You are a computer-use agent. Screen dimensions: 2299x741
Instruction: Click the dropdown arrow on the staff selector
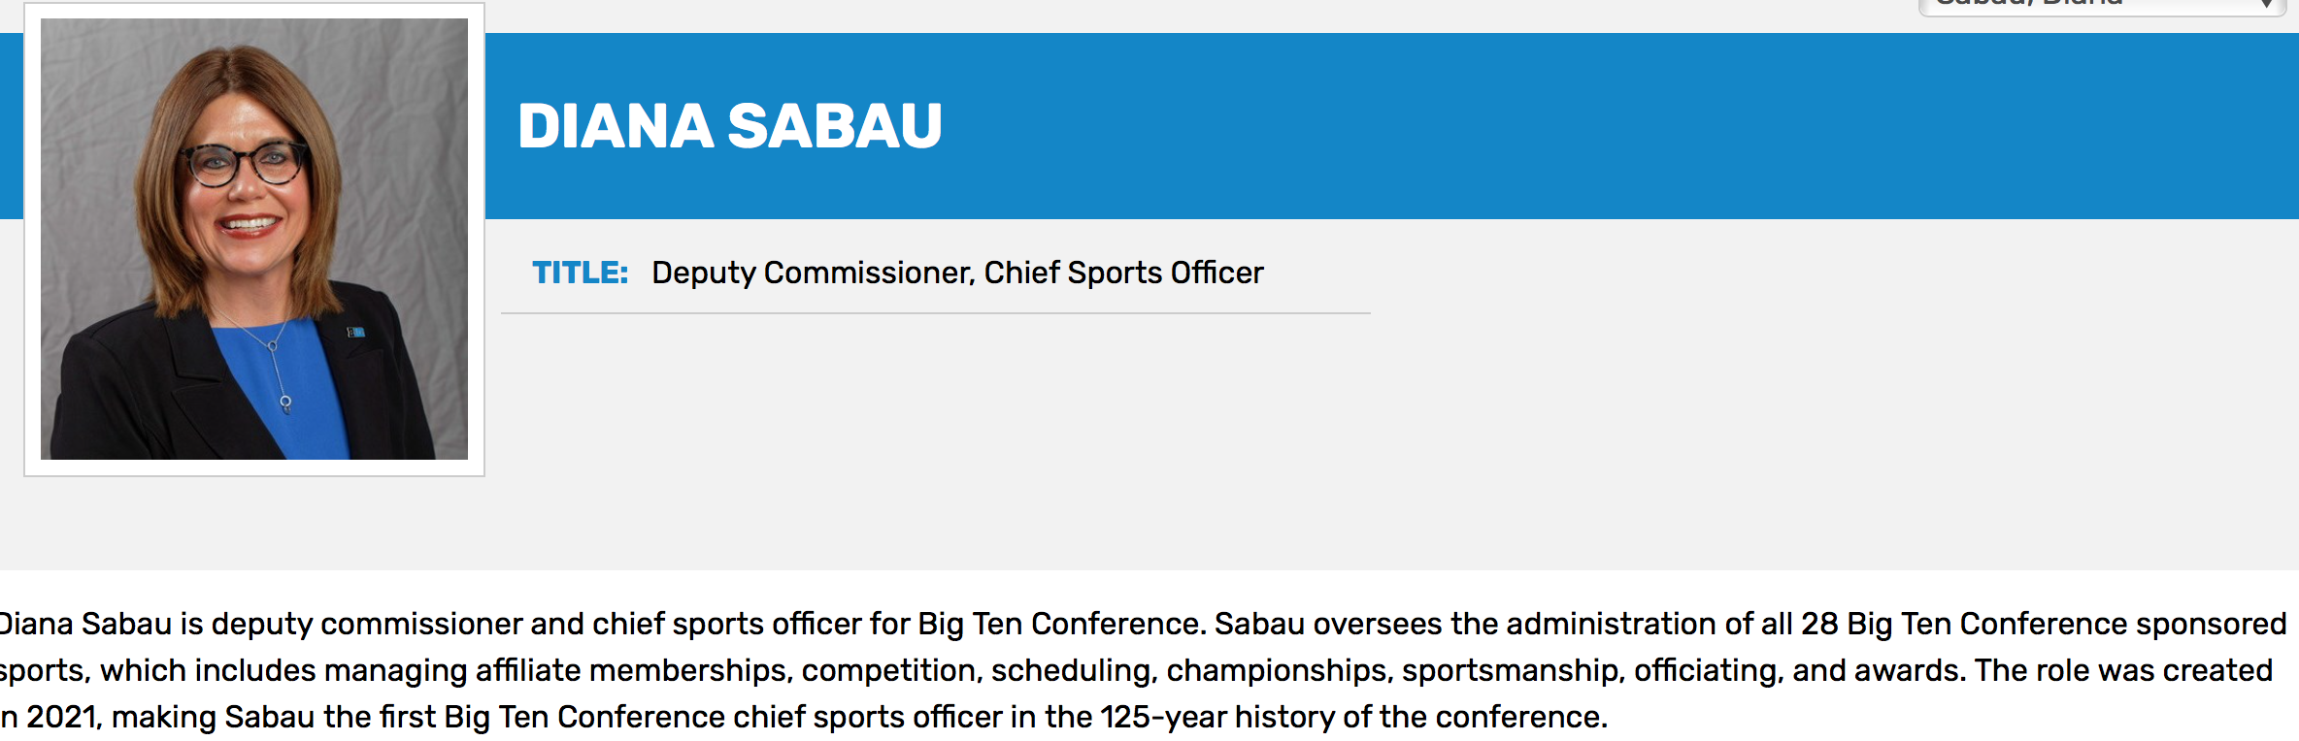click(x=2266, y=5)
